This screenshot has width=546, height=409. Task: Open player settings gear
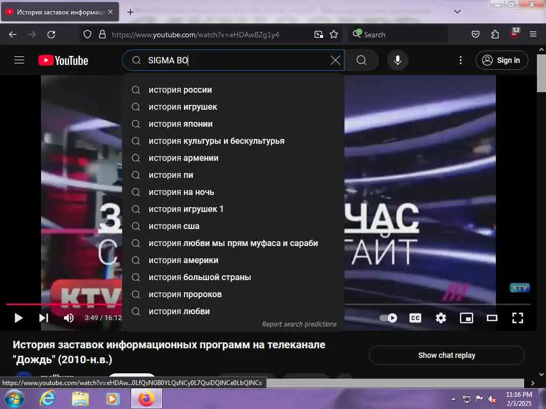pyautogui.click(x=441, y=318)
